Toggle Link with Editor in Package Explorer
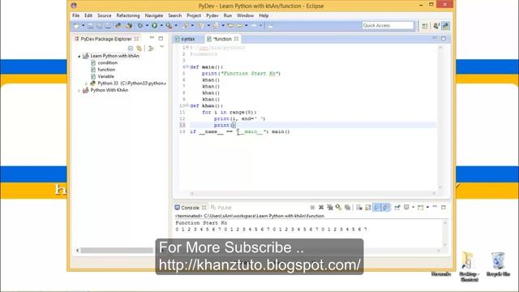Image resolution: width=519 pixels, height=292 pixels. pyautogui.click(x=139, y=49)
